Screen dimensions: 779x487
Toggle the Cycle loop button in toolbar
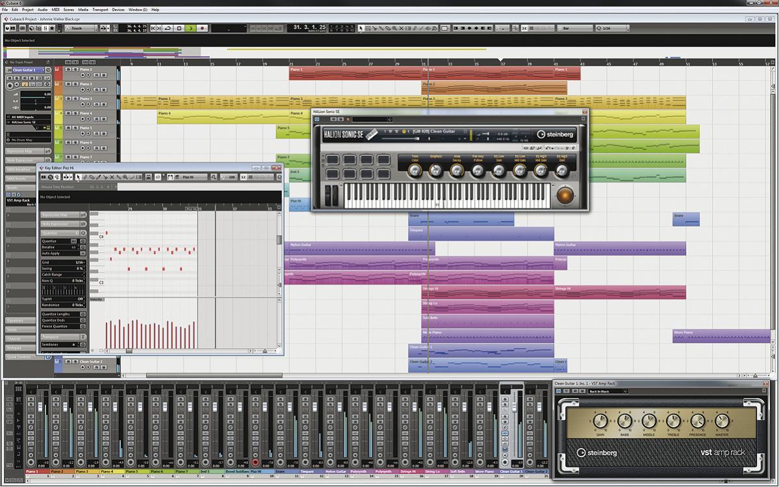coord(168,29)
